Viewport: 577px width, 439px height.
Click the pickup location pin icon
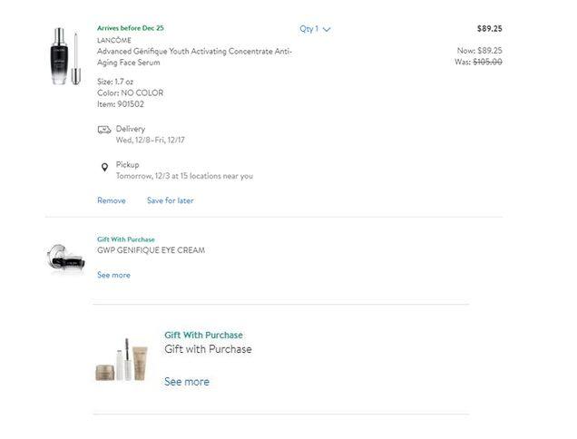pyautogui.click(x=104, y=167)
